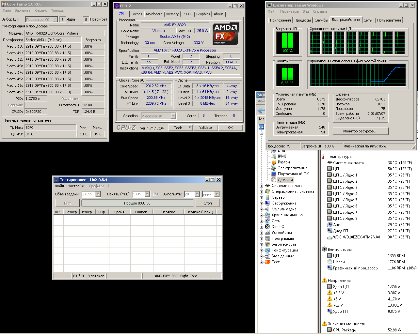Click the LinX progress bar showing Прошло 0:00:36
This screenshot has width=418, height=334.
point(137,203)
